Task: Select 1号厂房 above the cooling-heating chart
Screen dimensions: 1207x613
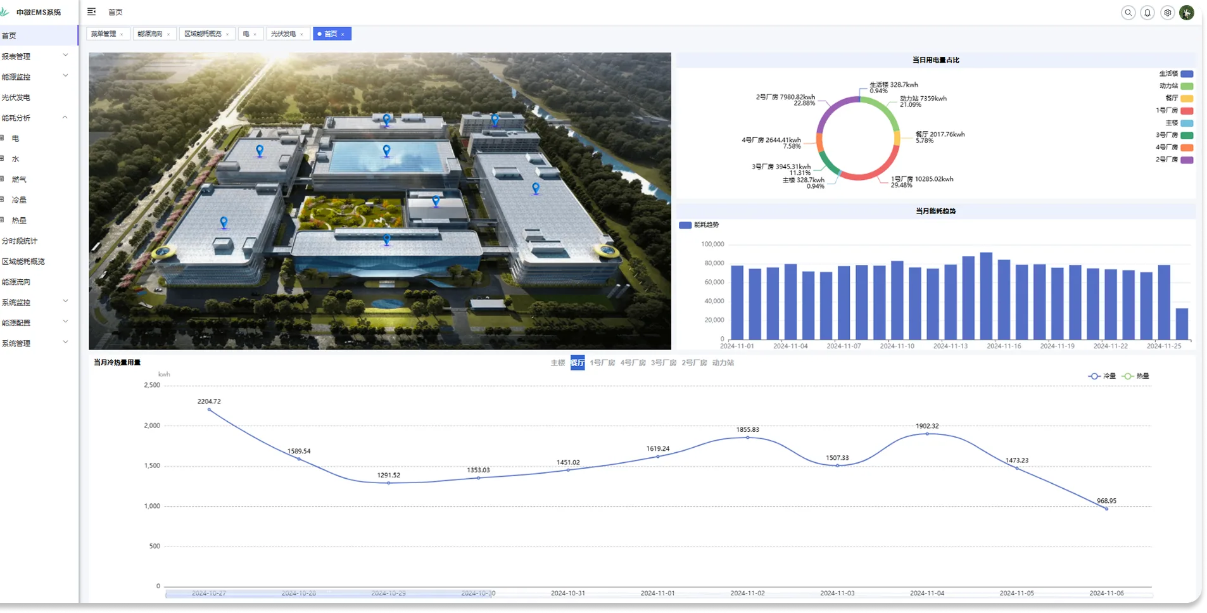Action: (602, 363)
